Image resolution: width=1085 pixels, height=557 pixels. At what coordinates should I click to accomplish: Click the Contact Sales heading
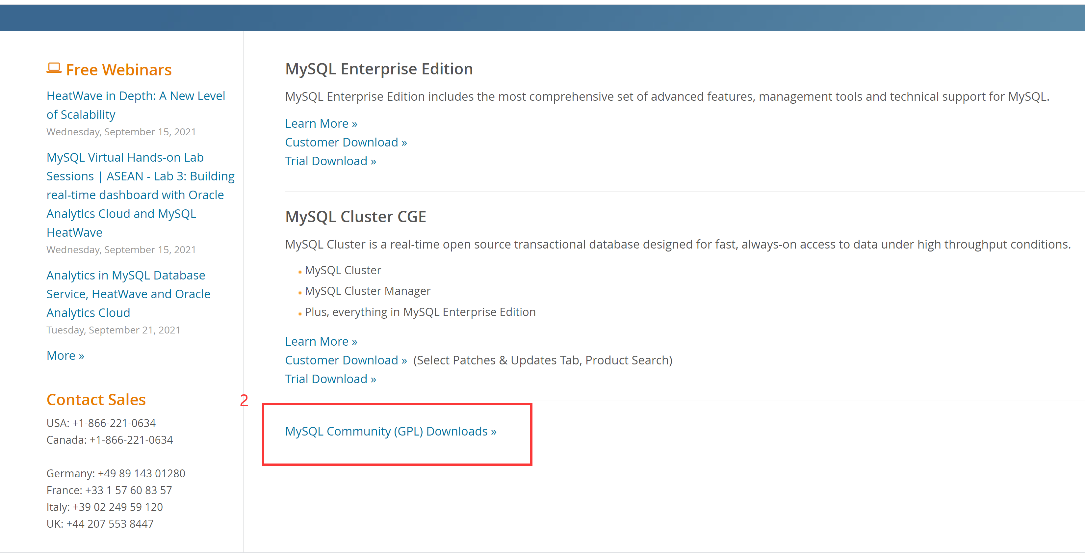96,399
